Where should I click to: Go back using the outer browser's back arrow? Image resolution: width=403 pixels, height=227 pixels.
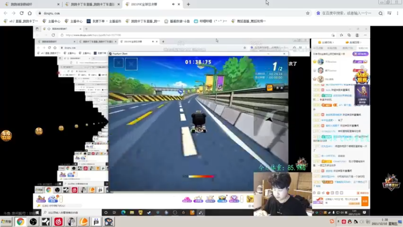tap(6, 13)
